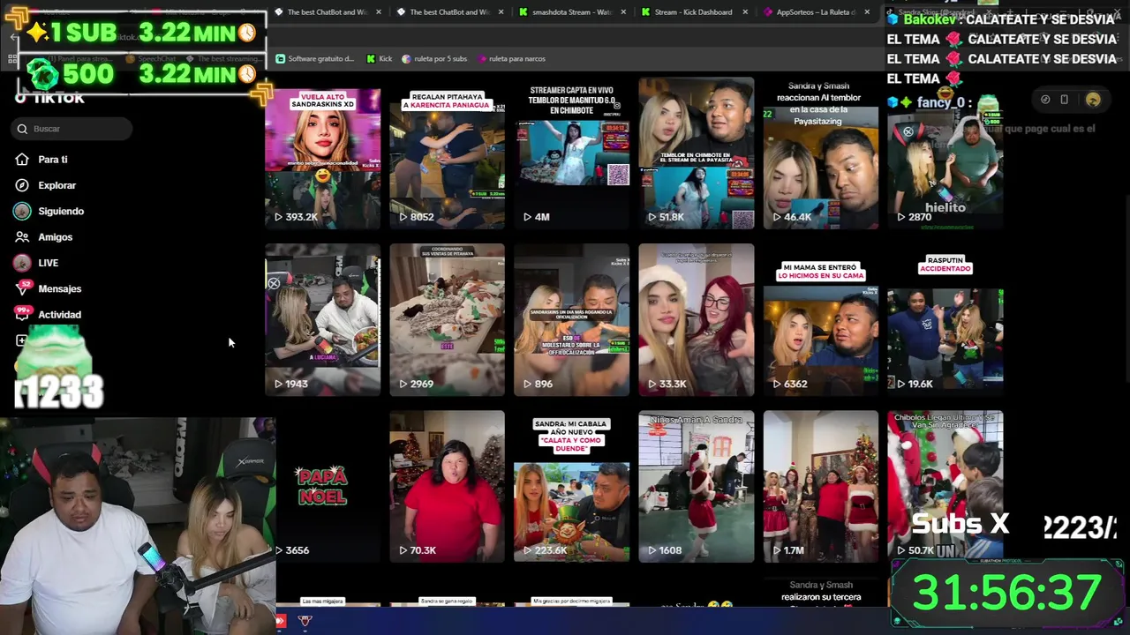Open ruleta por 5 subs bookmark
The image size is (1130, 635).
point(434,59)
